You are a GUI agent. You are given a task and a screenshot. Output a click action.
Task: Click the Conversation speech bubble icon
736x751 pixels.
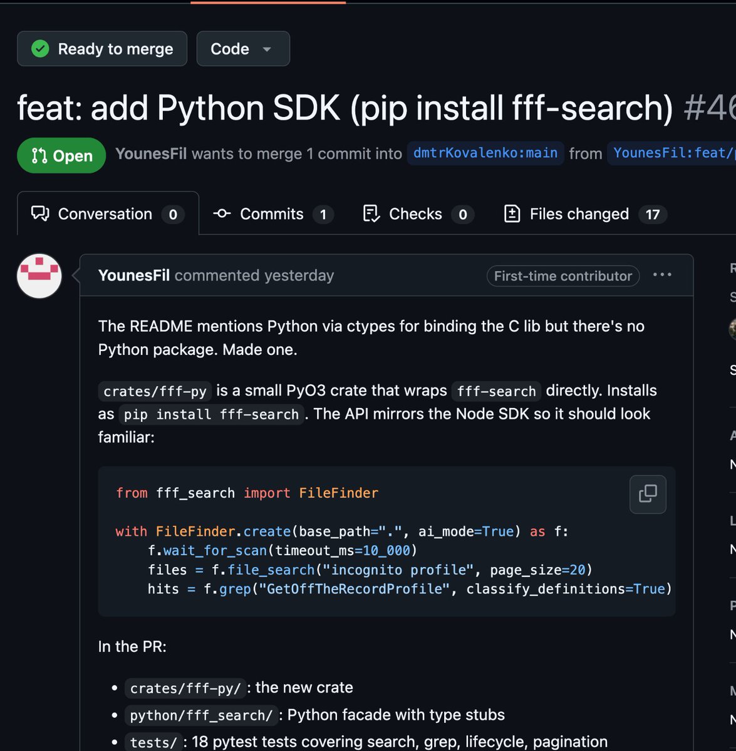point(40,214)
